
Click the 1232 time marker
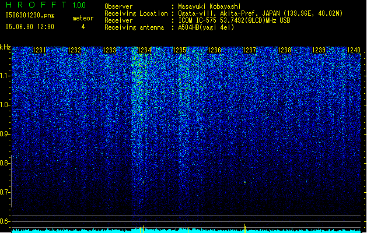(x=74, y=50)
